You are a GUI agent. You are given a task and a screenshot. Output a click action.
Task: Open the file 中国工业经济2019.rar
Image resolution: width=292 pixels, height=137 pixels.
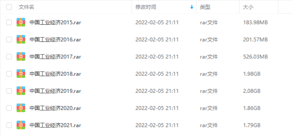(55, 91)
